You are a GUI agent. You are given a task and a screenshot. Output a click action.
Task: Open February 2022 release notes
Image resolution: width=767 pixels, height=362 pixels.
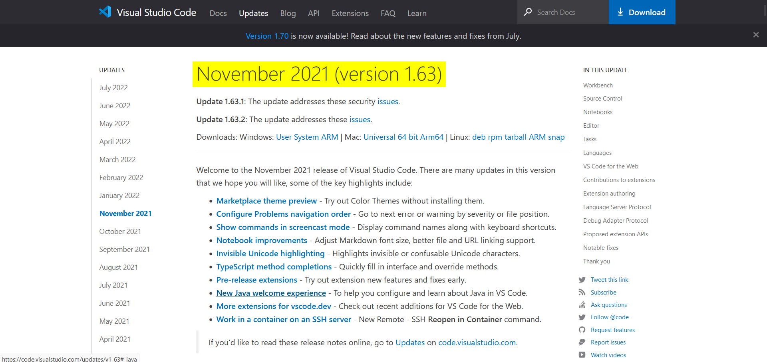point(121,178)
